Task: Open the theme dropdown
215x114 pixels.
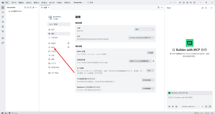Action: (144, 29)
